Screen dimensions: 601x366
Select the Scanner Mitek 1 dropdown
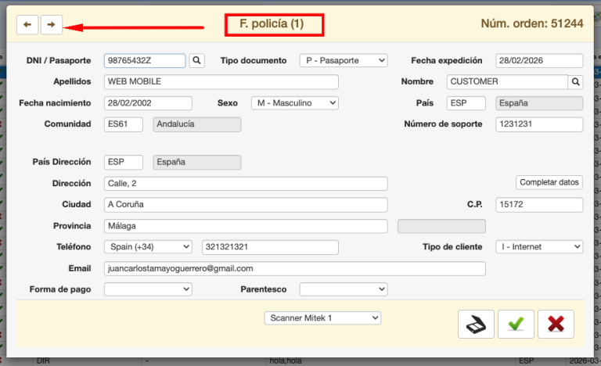(322, 318)
